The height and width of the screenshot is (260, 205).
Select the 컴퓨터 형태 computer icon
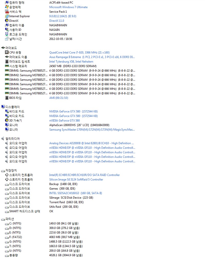click(x=7, y=3)
